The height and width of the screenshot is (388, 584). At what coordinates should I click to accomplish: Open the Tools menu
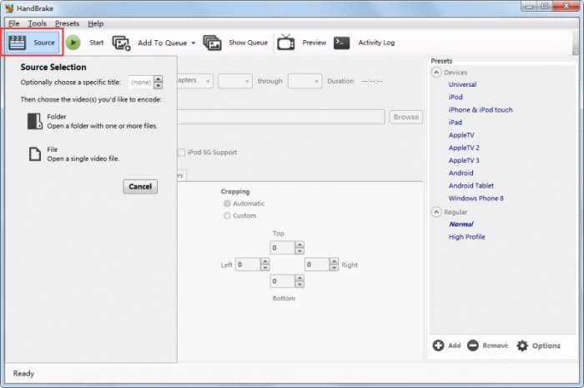click(x=38, y=23)
